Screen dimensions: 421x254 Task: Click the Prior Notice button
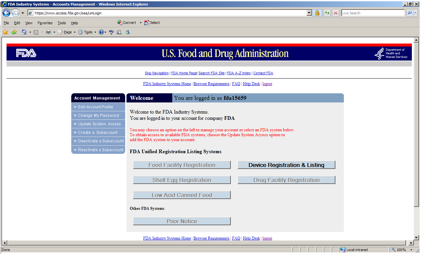(x=182, y=221)
